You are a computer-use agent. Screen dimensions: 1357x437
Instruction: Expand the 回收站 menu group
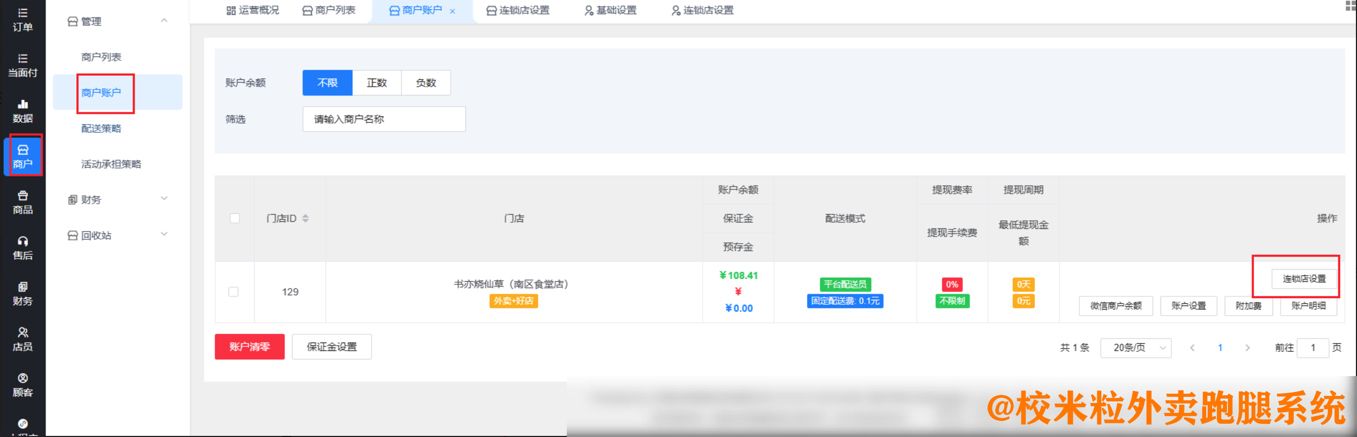point(164,234)
